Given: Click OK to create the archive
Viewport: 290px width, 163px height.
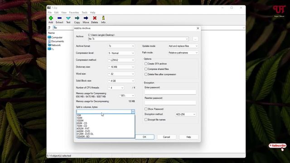Looking at the screenshot, I should click(x=145, y=137).
